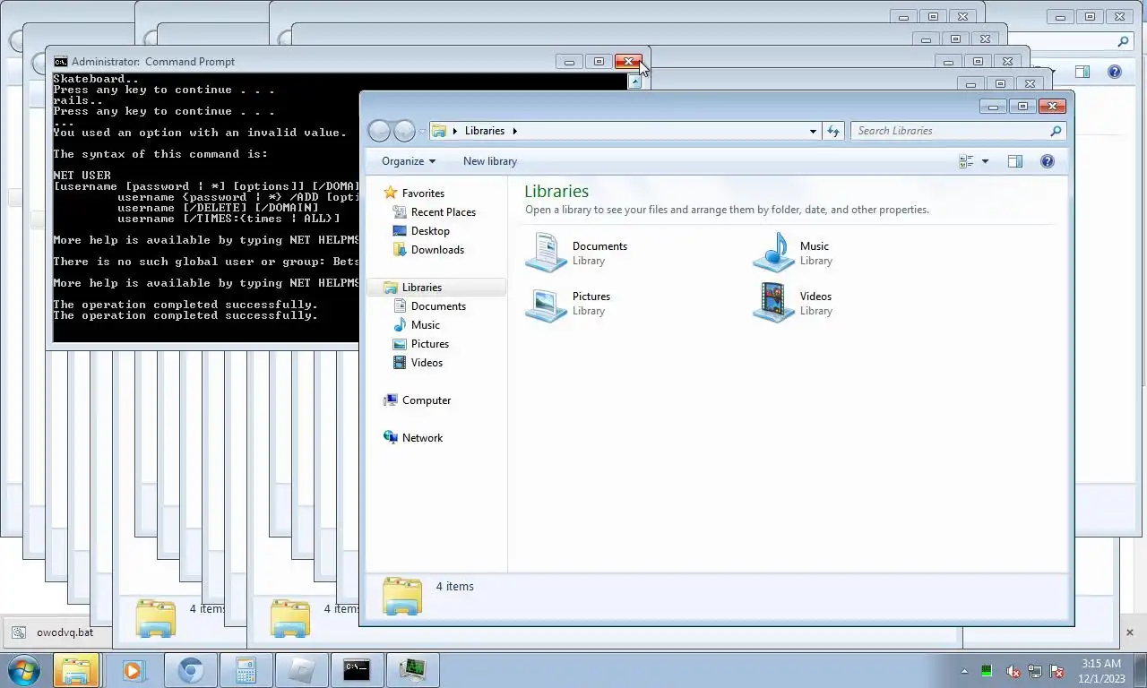Click network icon in system tray
This screenshot has height=688, width=1147.
[x=1035, y=671]
